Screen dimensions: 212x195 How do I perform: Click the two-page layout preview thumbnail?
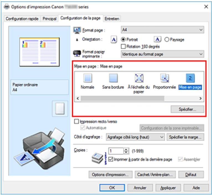click(39, 52)
